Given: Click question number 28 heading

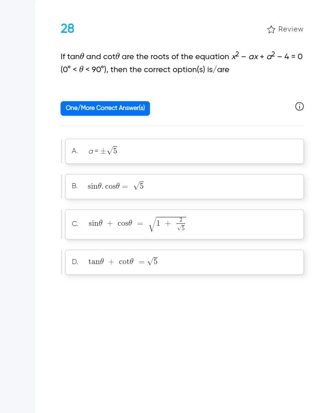Looking at the screenshot, I should tap(67, 29).
